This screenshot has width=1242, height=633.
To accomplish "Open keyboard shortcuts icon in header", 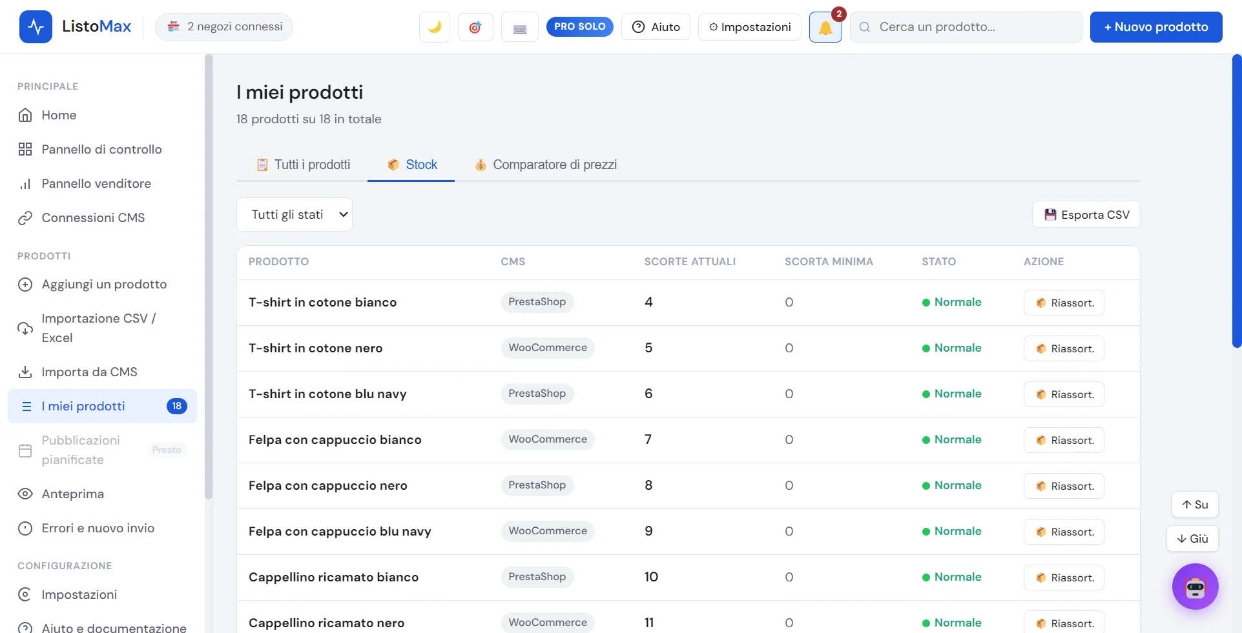I will click(x=520, y=27).
